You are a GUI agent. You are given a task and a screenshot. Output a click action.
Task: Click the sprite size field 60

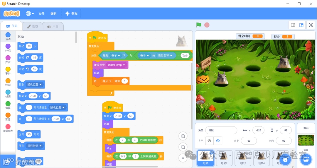tap(249, 141)
